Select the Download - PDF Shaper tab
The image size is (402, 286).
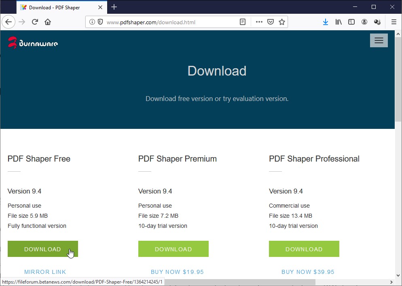coord(61,7)
